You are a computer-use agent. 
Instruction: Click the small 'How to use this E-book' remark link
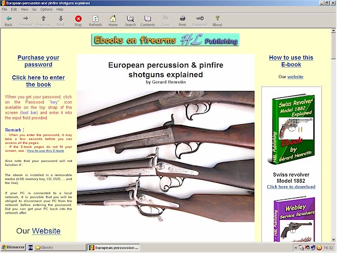coord(45,151)
